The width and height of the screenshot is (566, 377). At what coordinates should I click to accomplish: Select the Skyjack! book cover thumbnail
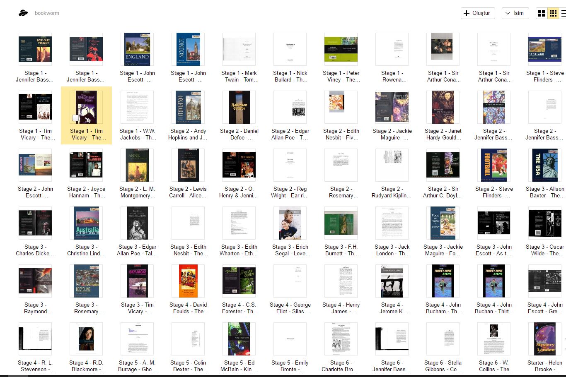tap(137, 281)
